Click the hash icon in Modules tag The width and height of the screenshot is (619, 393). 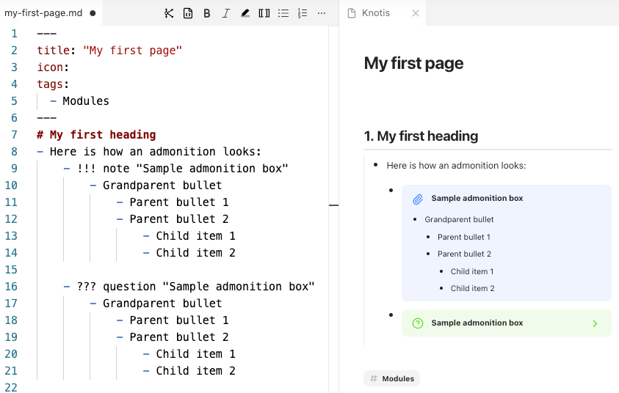pos(374,378)
